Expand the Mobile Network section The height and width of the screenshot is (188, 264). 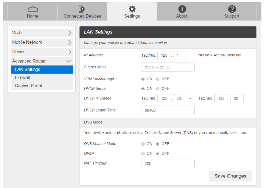(x=69, y=42)
